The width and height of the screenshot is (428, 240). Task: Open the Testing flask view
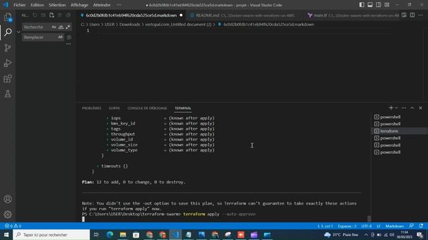point(7,94)
